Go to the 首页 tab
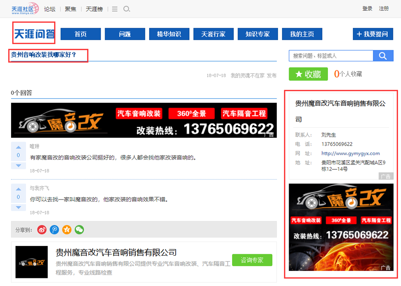The height and width of the screenshot is (286, 401). pyautogui.click(x=81, y=34)
